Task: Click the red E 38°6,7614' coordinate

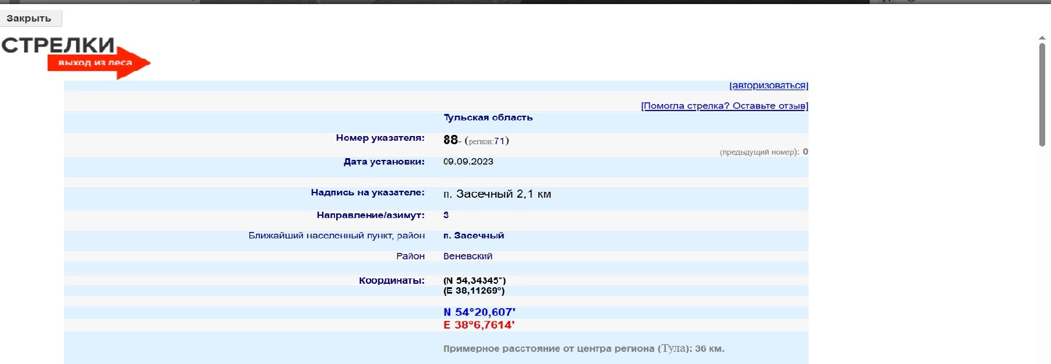Action: coord(479,325)
